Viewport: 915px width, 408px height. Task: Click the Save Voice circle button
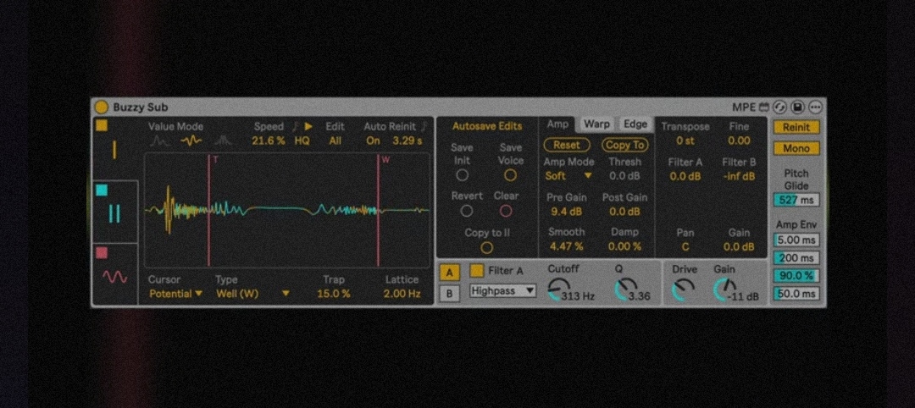[511, 175]
